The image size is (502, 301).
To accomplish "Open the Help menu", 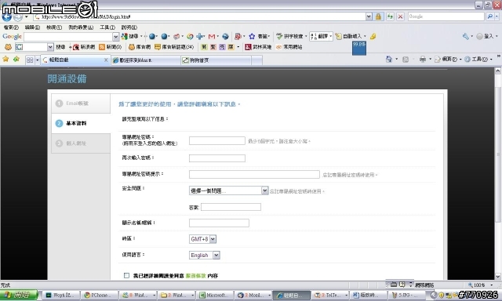I will (129, 27).
